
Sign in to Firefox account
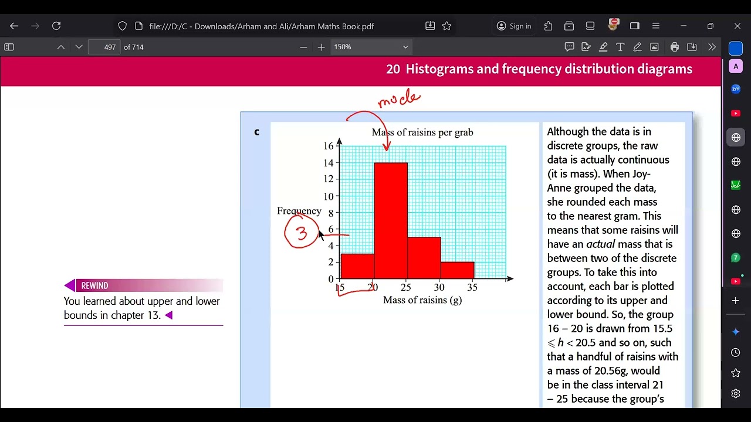tap(514, 26)
